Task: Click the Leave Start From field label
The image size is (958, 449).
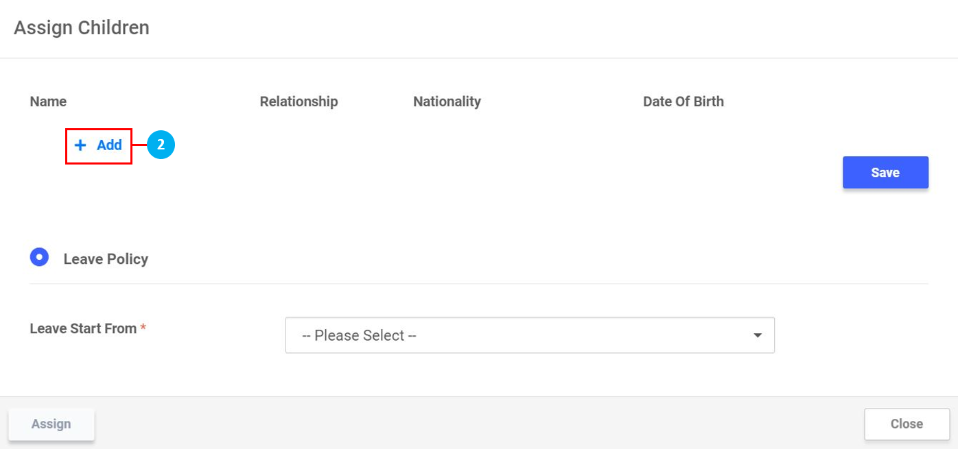Action: [x=83, y=329]
